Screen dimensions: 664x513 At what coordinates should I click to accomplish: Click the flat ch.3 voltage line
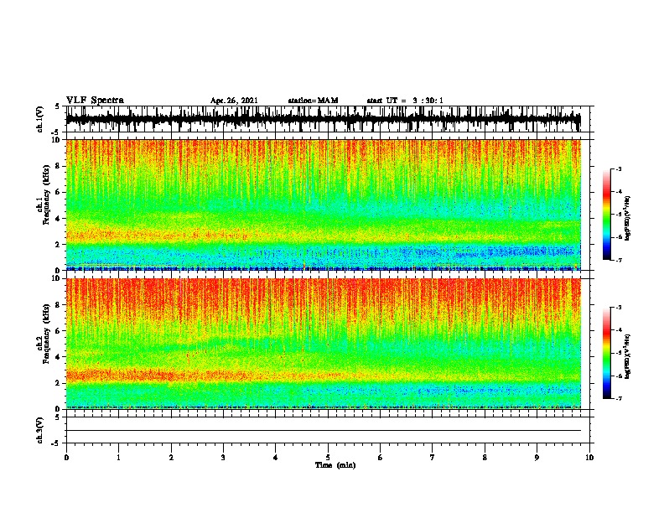(323, 431)
